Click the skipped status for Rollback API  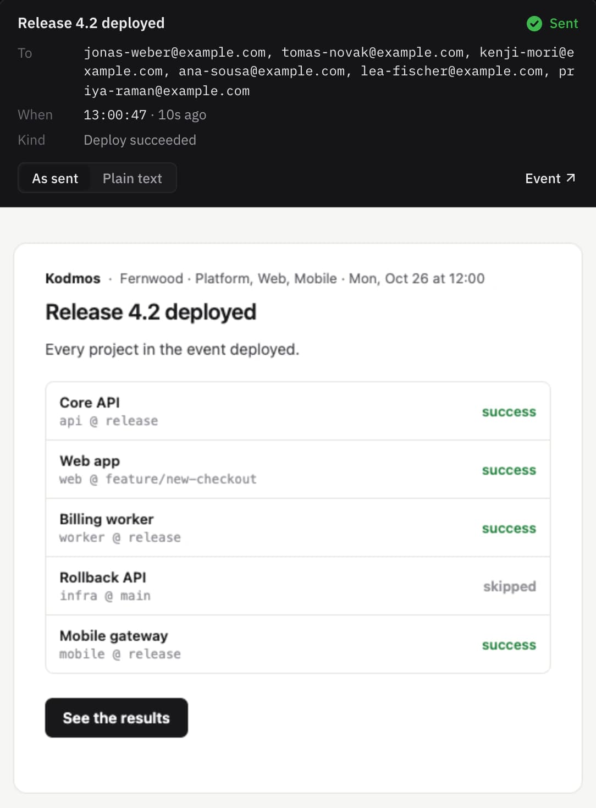509,587
